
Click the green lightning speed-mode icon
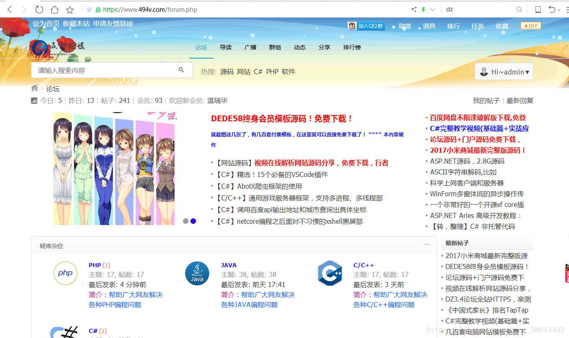coord(423,9)
